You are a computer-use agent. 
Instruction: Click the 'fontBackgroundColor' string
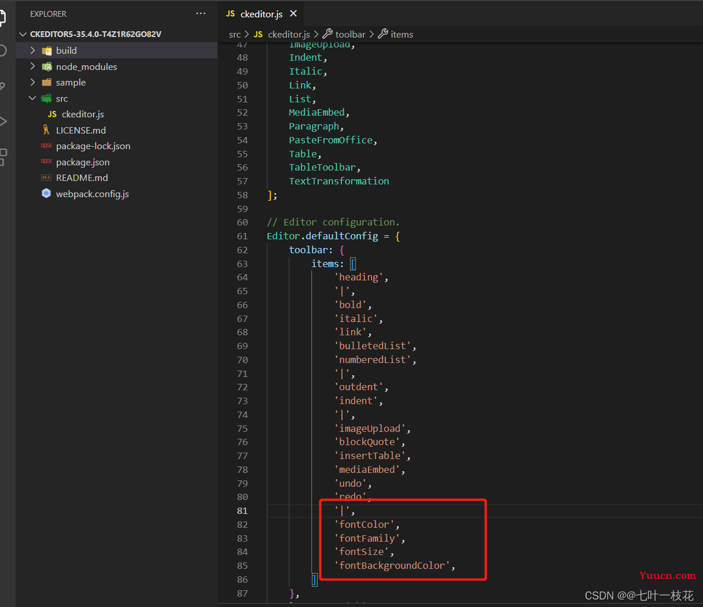(392, 565)
